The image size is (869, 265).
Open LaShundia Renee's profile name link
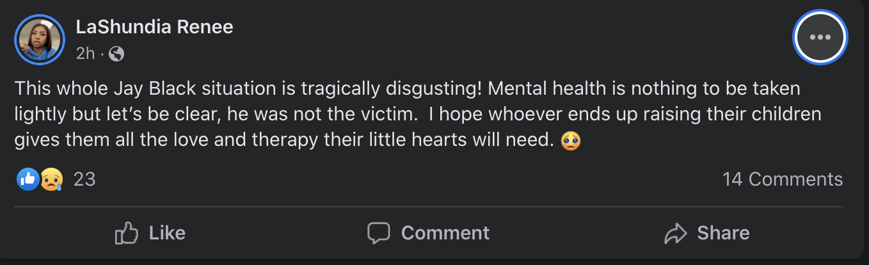(154, 27)
